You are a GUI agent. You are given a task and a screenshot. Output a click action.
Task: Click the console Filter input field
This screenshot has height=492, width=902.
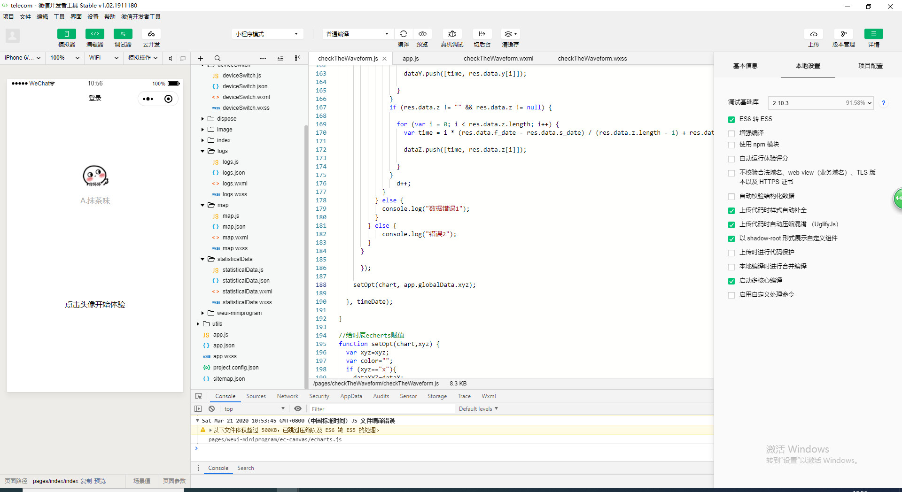tap(381, 409)
